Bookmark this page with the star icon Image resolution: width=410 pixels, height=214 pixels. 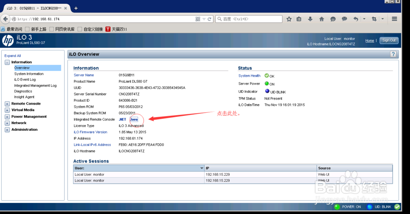pos(289,19)
